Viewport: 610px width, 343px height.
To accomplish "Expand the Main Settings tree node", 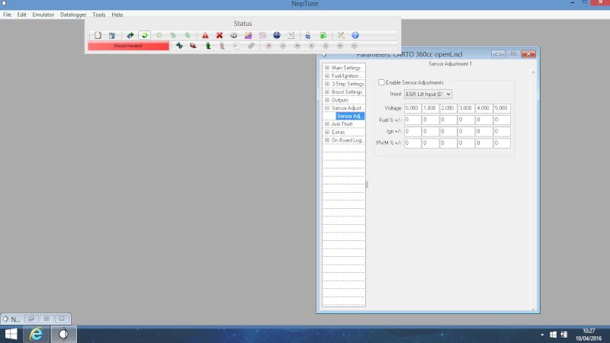I will coord(327,68).
